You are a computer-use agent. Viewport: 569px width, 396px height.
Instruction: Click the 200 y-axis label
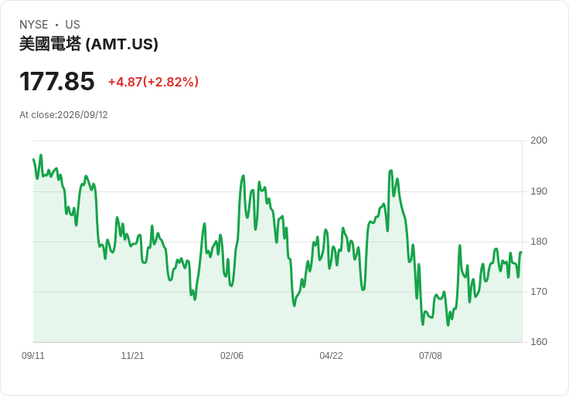pyautogui.click(x=539, y=140)
